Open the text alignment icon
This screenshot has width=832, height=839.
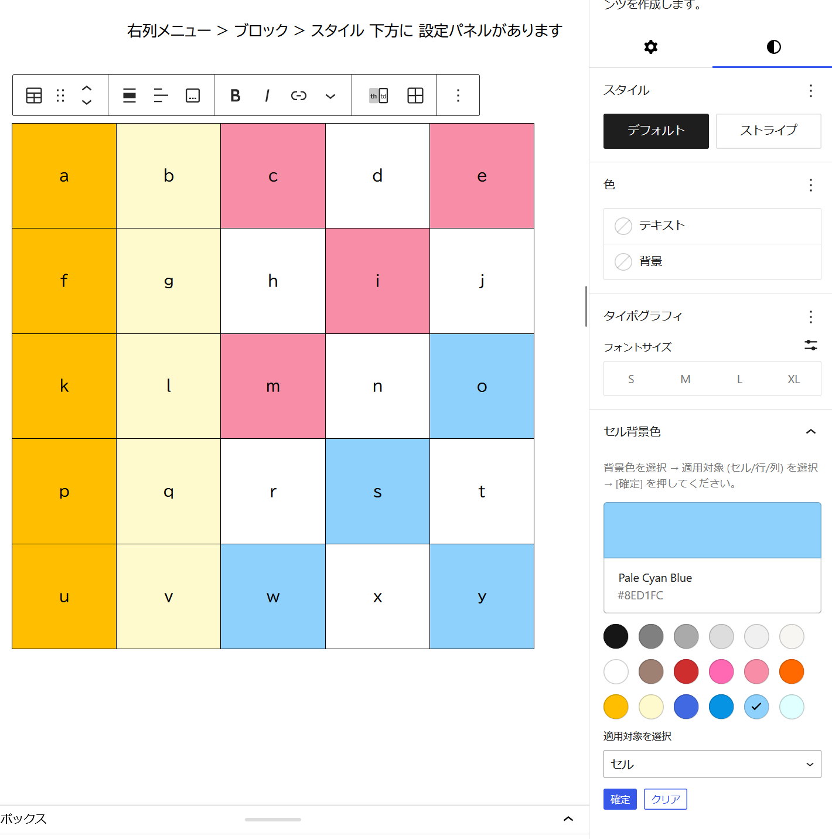(161, 96)
